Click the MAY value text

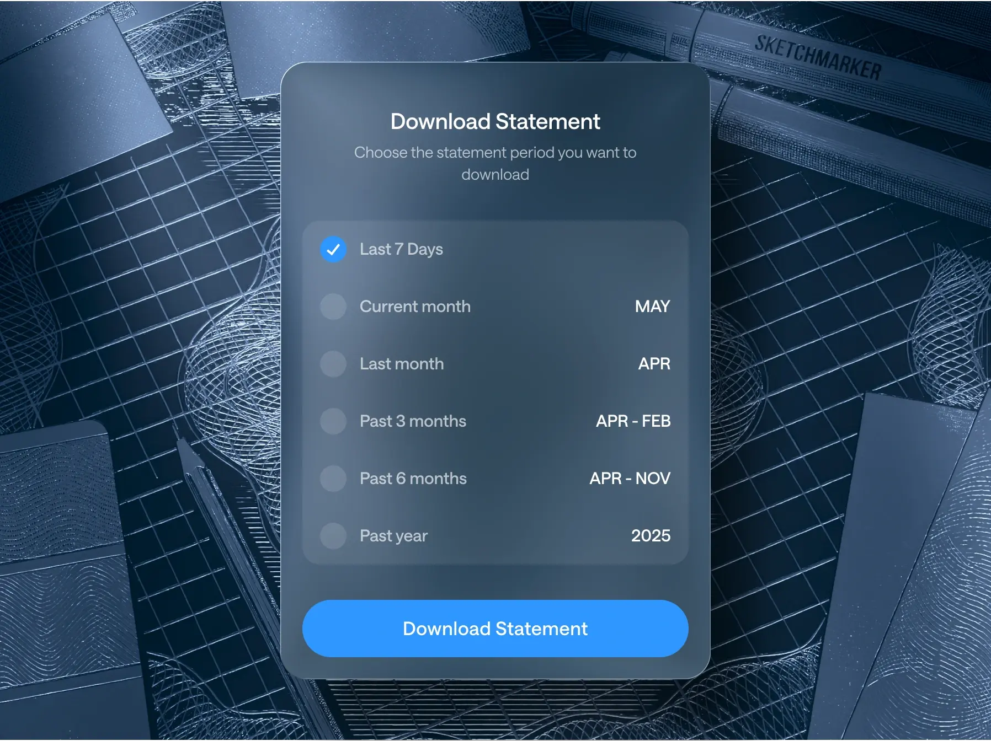652,307
